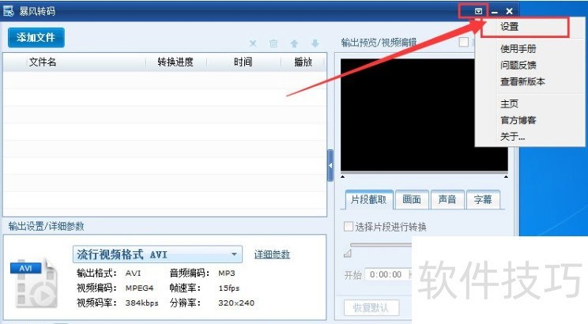Click the left preview timeline marker
This screenshot has height=324, width=588.
(x=343, y=177)
